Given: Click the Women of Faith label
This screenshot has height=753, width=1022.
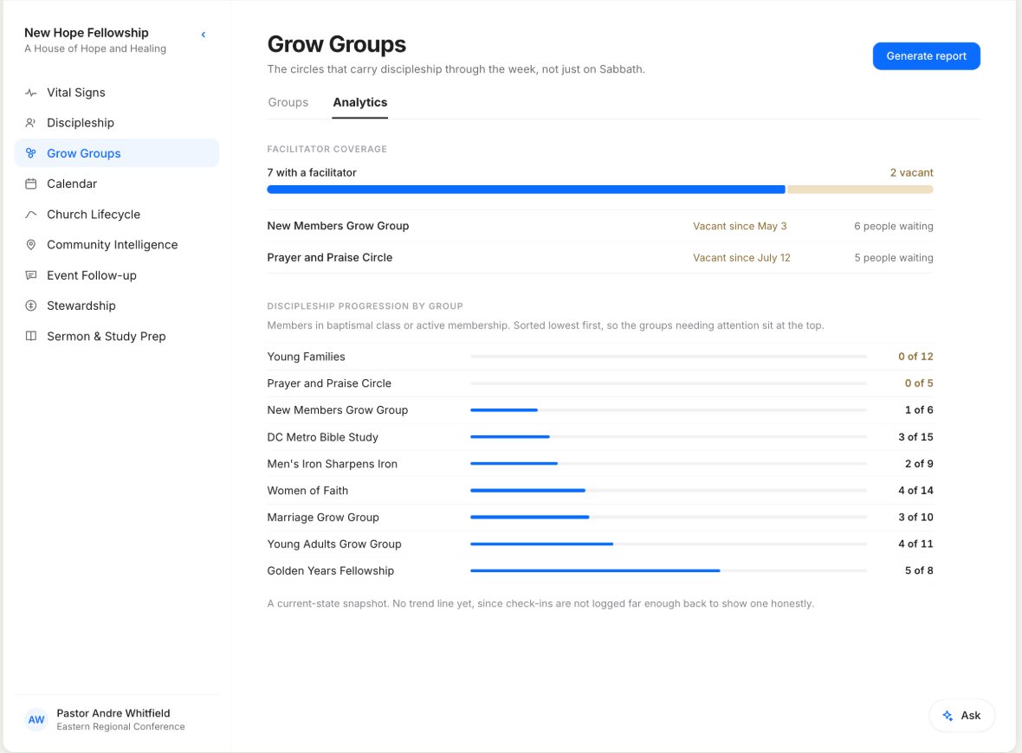Looking at the screenshot, I should pyautogui.click(x=307, y=491).
